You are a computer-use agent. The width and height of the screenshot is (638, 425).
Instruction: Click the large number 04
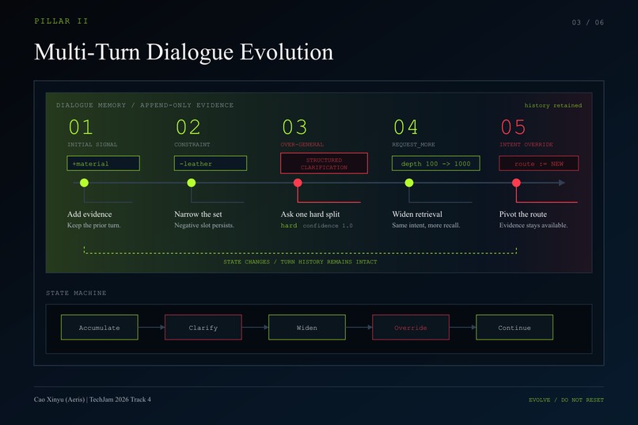coord(405,127)
